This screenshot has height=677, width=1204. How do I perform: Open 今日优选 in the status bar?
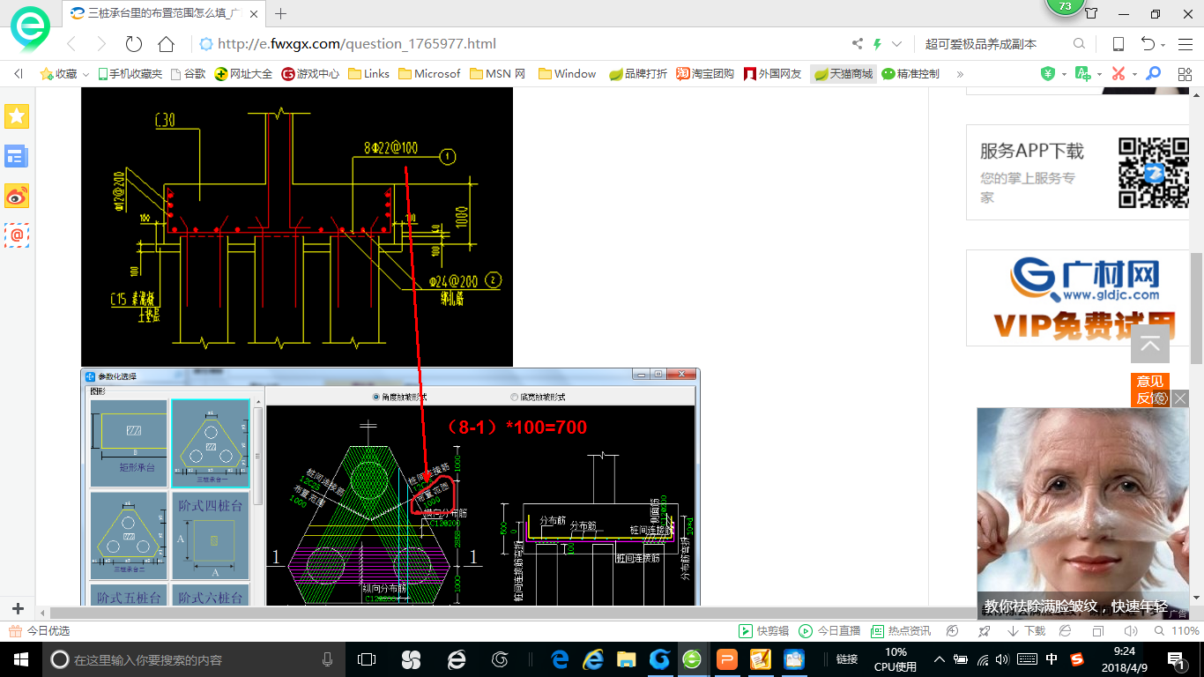40,631
